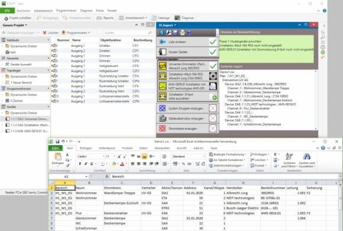
Task: Click the Reports toolbar button
Action: point(105,18)
